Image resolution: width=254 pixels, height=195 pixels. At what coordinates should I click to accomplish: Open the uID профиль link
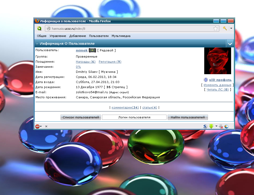pos(220,80)
